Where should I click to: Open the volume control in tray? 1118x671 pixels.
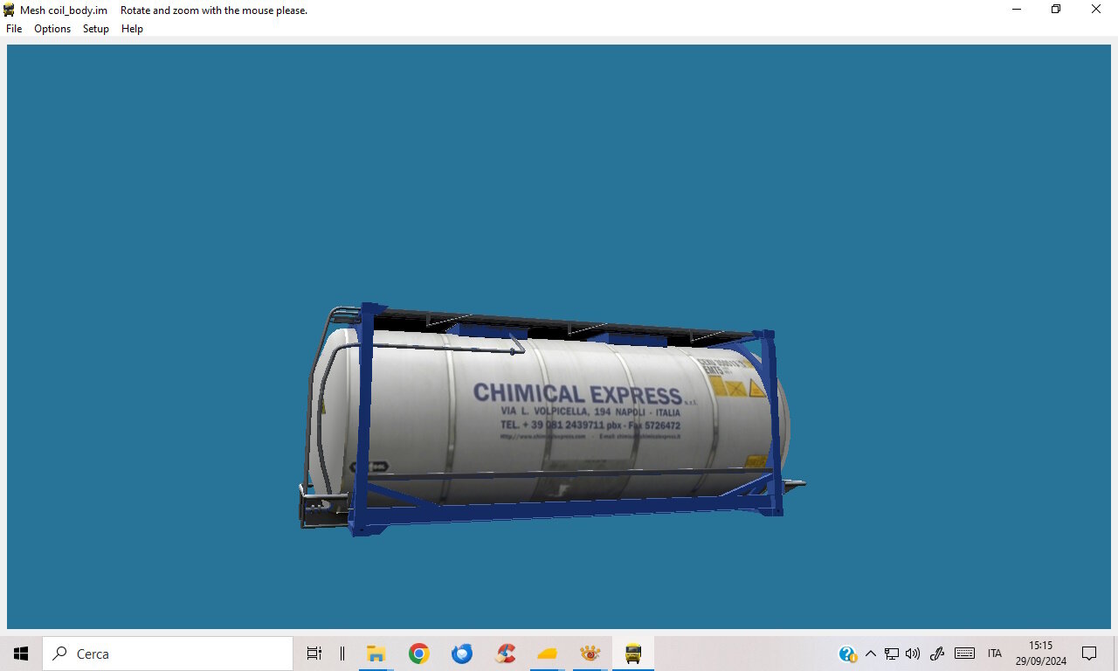click(913, 654)
